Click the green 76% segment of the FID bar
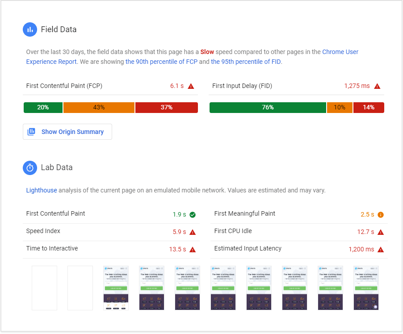Screen dimensions: 403x334 [x=268, y=107]
